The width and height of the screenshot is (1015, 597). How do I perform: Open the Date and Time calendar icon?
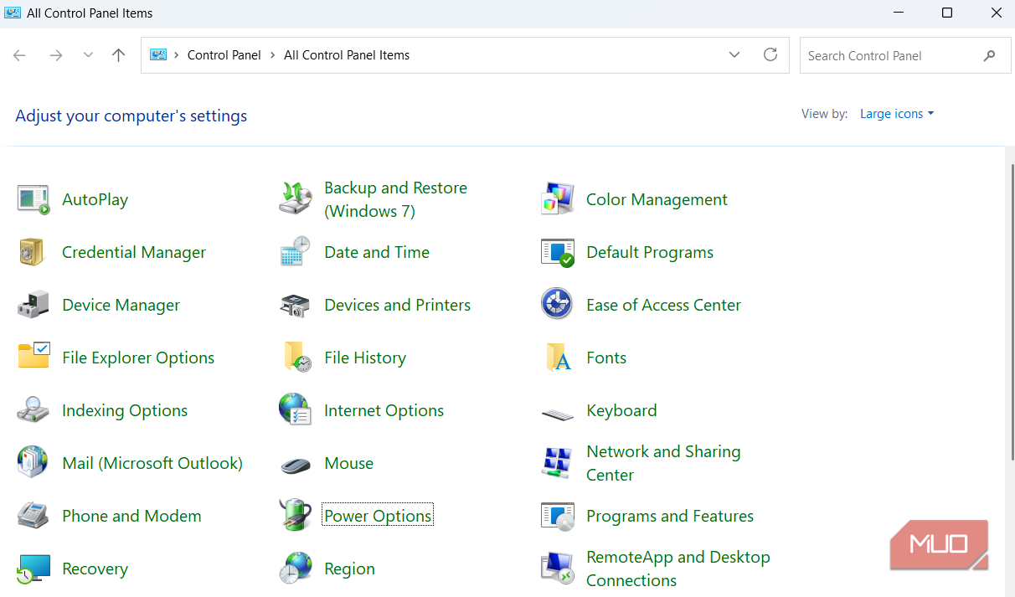point(296,252)
